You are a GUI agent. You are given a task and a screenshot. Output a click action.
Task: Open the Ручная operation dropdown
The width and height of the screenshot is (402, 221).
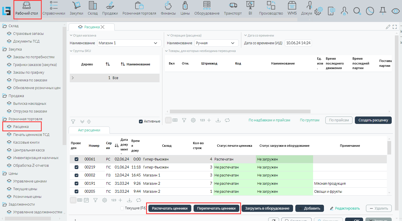point(216,43)
